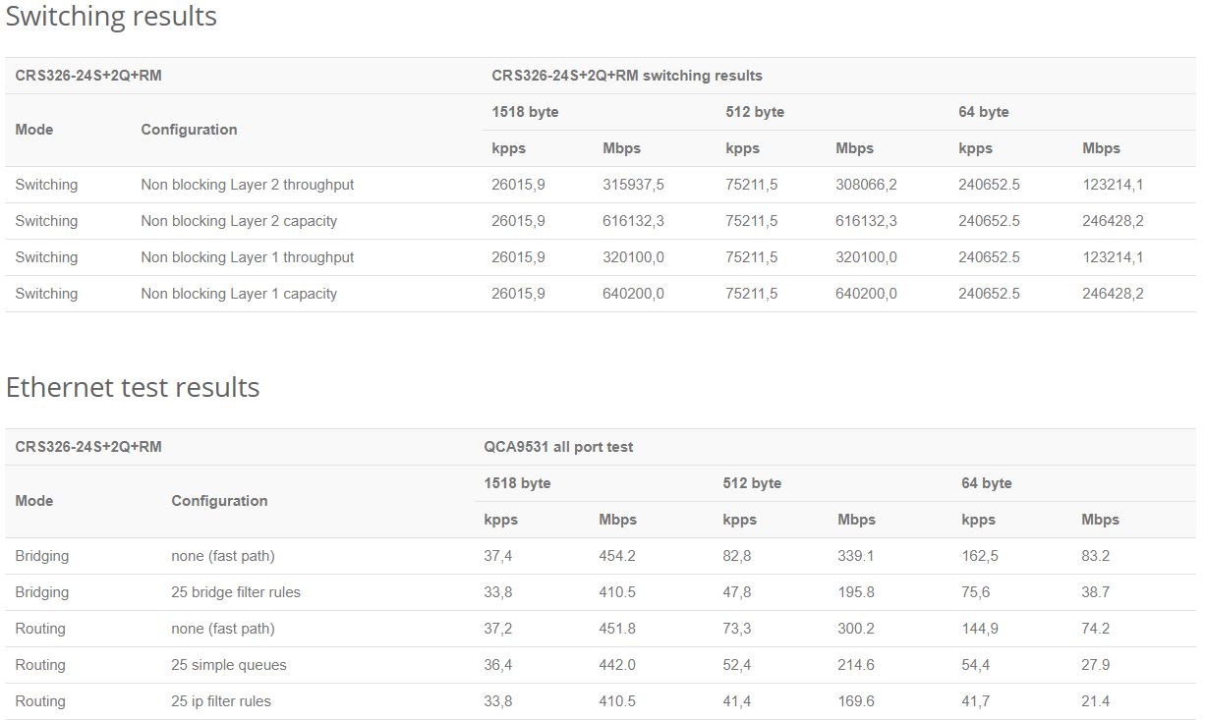Viewport: 1205px width, 720px height.
Task: Click "1518 byte" header in switching table
Action: [x=525, y=112]
